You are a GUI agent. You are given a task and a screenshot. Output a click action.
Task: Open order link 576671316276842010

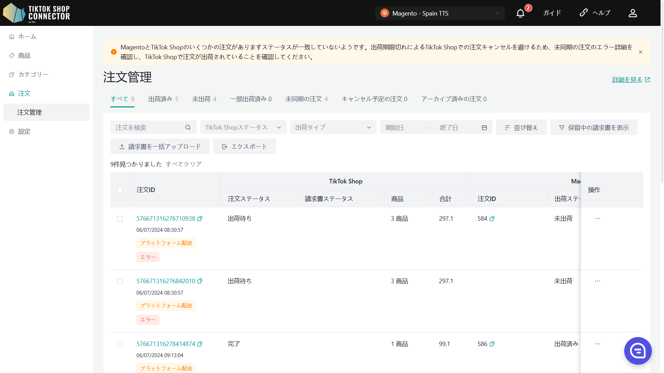(166, 281)
